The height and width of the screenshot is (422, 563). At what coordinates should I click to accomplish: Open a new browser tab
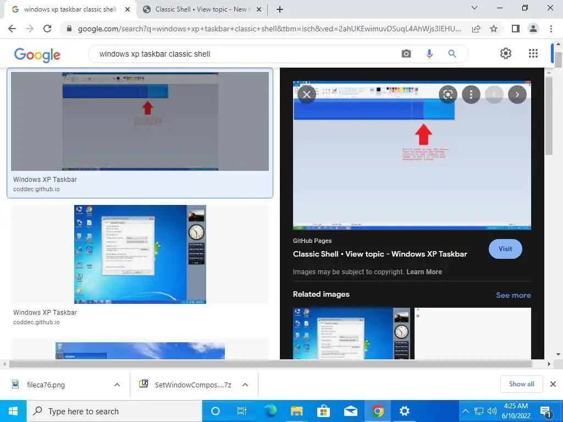(x=280, y=9)
